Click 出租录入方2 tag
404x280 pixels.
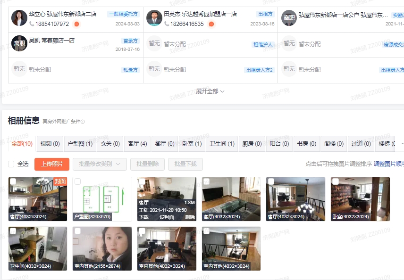click(x=259, y=70)
